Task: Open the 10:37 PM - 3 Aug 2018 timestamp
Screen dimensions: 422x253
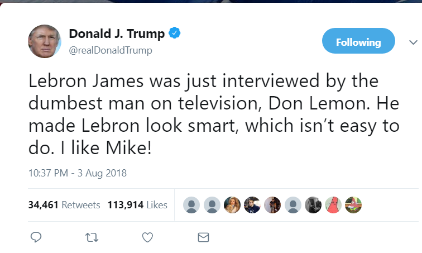Action: (x=77, y=173)
